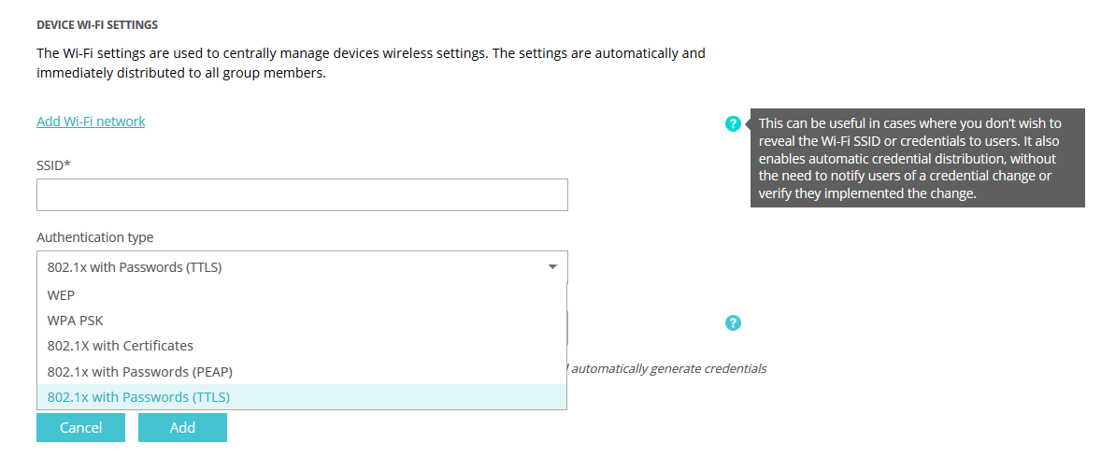This screenshot has height=457, width=1101.
Task: Focus the SSID text field
Action: 302,195
